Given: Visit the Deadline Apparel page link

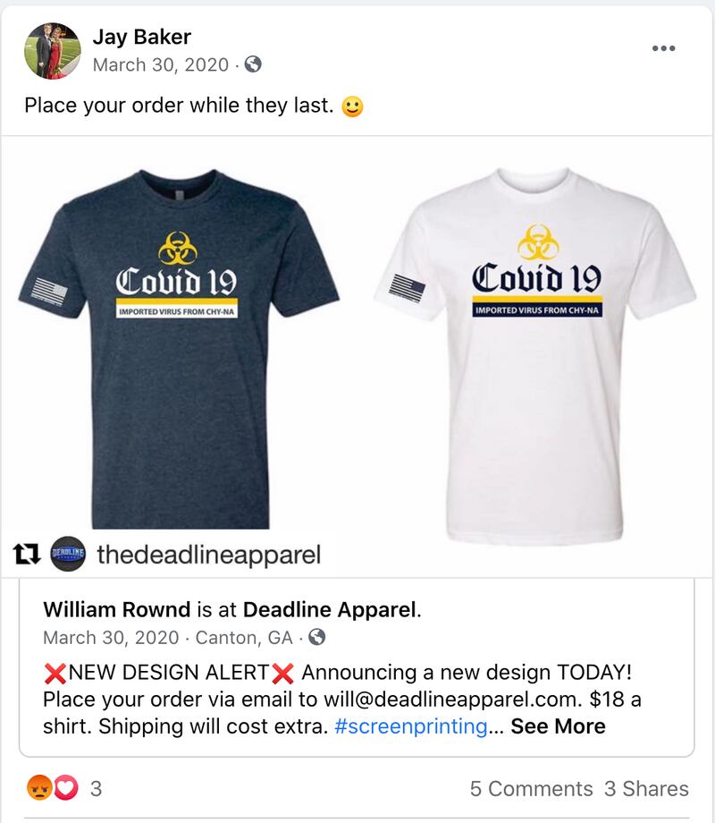Looking at the screenshot, I should point(330,610).
